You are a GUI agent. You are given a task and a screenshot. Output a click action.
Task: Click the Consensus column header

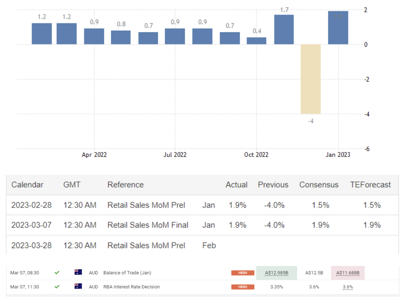[x=319, y=185]
